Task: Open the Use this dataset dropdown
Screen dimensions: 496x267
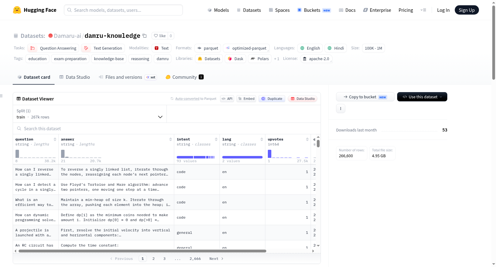Action: coord(422,97)
